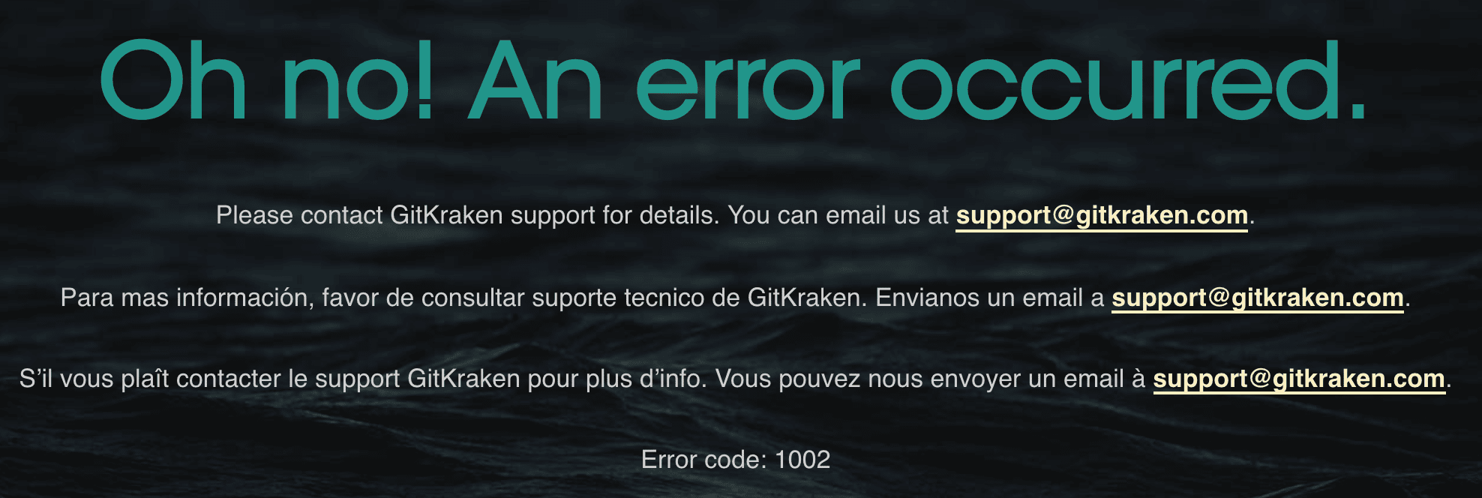Click "You can email us at" text
Screen dimensions: 1482x498
click(838, 216)
